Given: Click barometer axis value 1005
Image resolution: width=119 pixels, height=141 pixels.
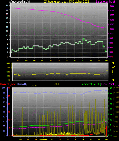Looking at the screenshot, I should [112, 29].
